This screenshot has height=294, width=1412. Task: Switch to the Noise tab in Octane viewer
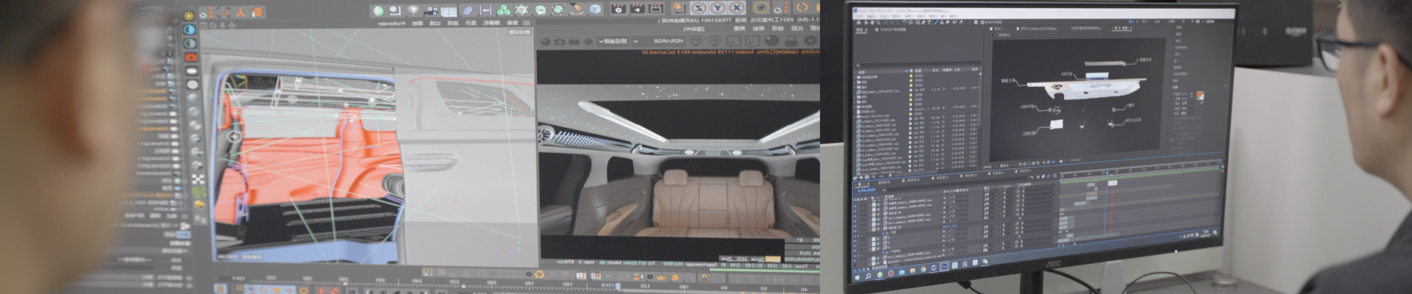[x=757, y=259]
